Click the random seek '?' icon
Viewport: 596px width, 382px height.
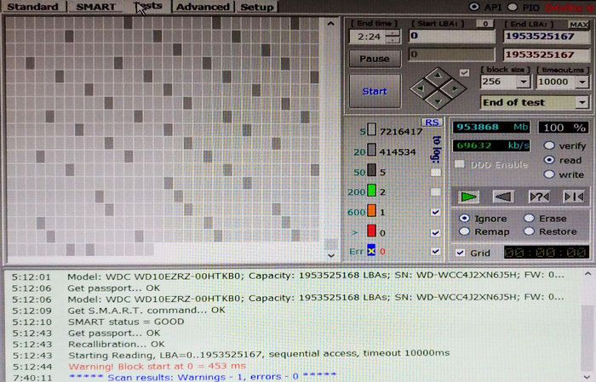539,197
